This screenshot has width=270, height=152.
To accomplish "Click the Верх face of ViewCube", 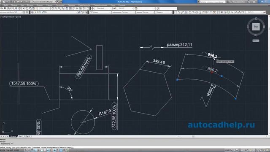I will coord(256,27).
